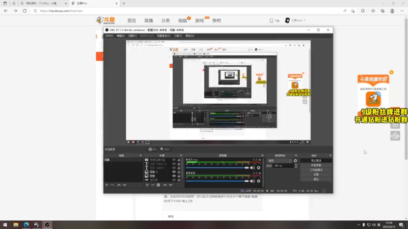The width and height of the screenshot is (408, 229).
Task: Open the user account dropdown on Douyu
Action: [x=295, y=20]
